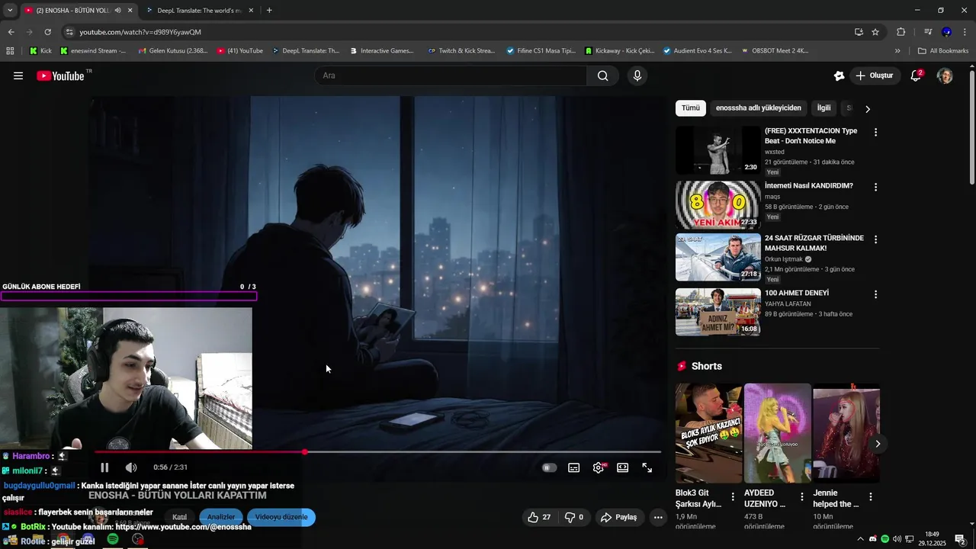Show more filter chips with right arrow
This screenshot has width=976, height=549.
pyautogui.click(x=867, y=109)
